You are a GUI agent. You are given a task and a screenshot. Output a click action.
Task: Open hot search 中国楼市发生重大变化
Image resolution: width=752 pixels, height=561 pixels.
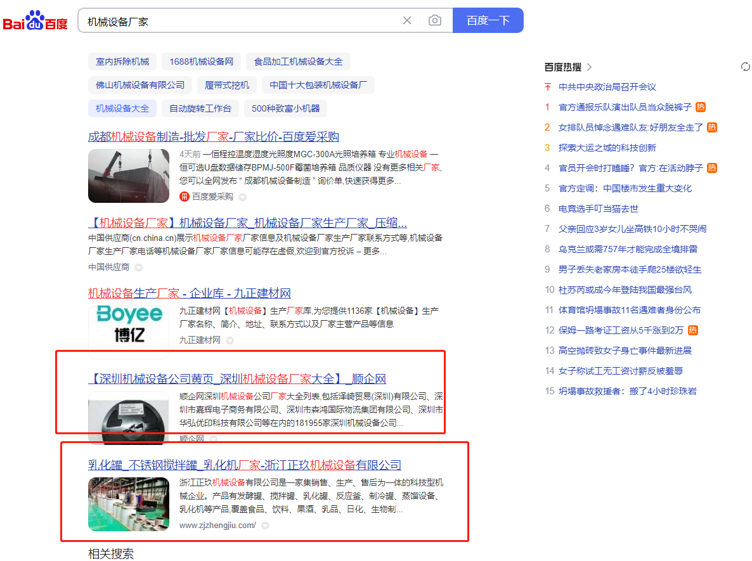click(625, 188)
